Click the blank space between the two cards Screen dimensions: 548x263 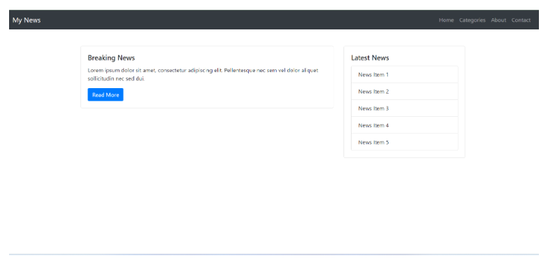click(338, 101)
